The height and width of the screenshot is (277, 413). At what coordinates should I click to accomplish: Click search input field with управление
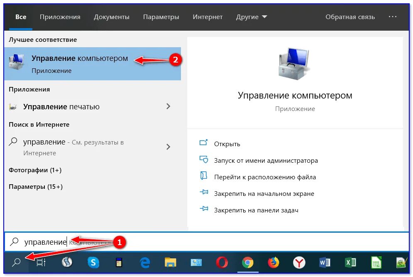pyautogui.click(x=207, y=242)
